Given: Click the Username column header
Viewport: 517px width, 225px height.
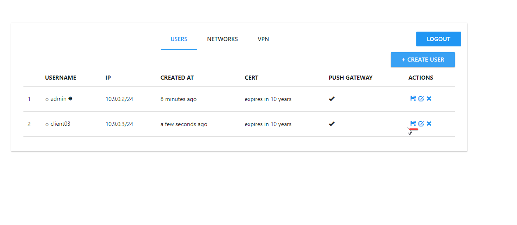Looking at the screenshot, I should pyautogui.click(x=60, y=78).
